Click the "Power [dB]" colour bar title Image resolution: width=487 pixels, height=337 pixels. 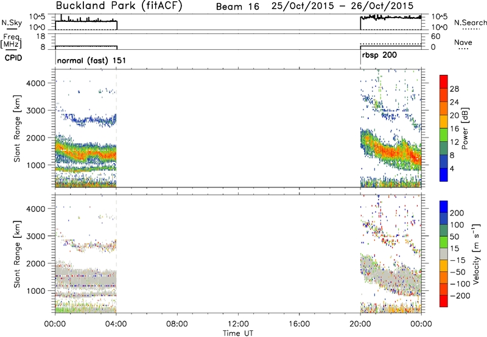click(465, 128)
